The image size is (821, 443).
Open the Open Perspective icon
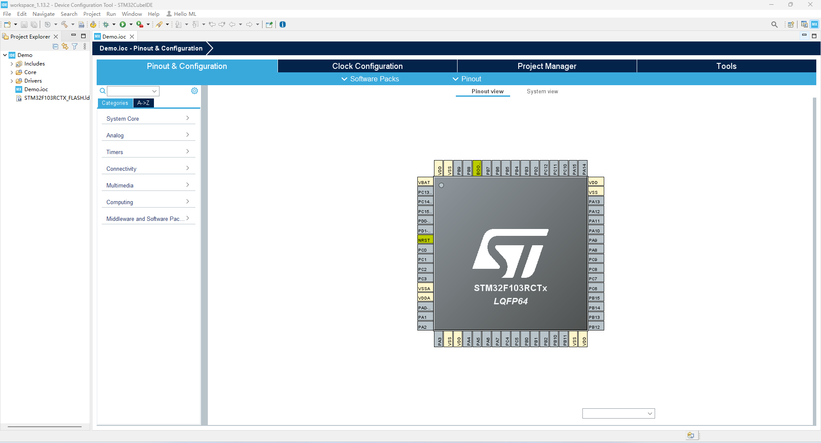click(x=791, y=24)
